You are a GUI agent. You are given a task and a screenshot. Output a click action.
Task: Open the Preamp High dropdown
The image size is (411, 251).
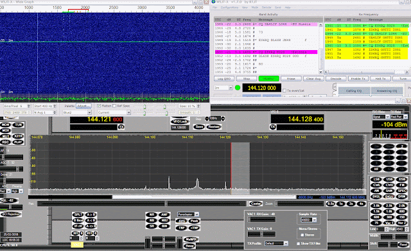pyautogui.click(x=21, y=191)
